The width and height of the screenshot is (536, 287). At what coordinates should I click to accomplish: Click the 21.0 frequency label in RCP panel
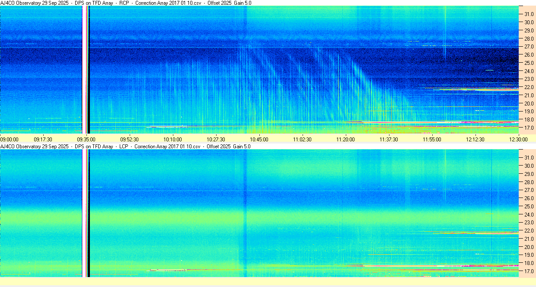point(529,96)
